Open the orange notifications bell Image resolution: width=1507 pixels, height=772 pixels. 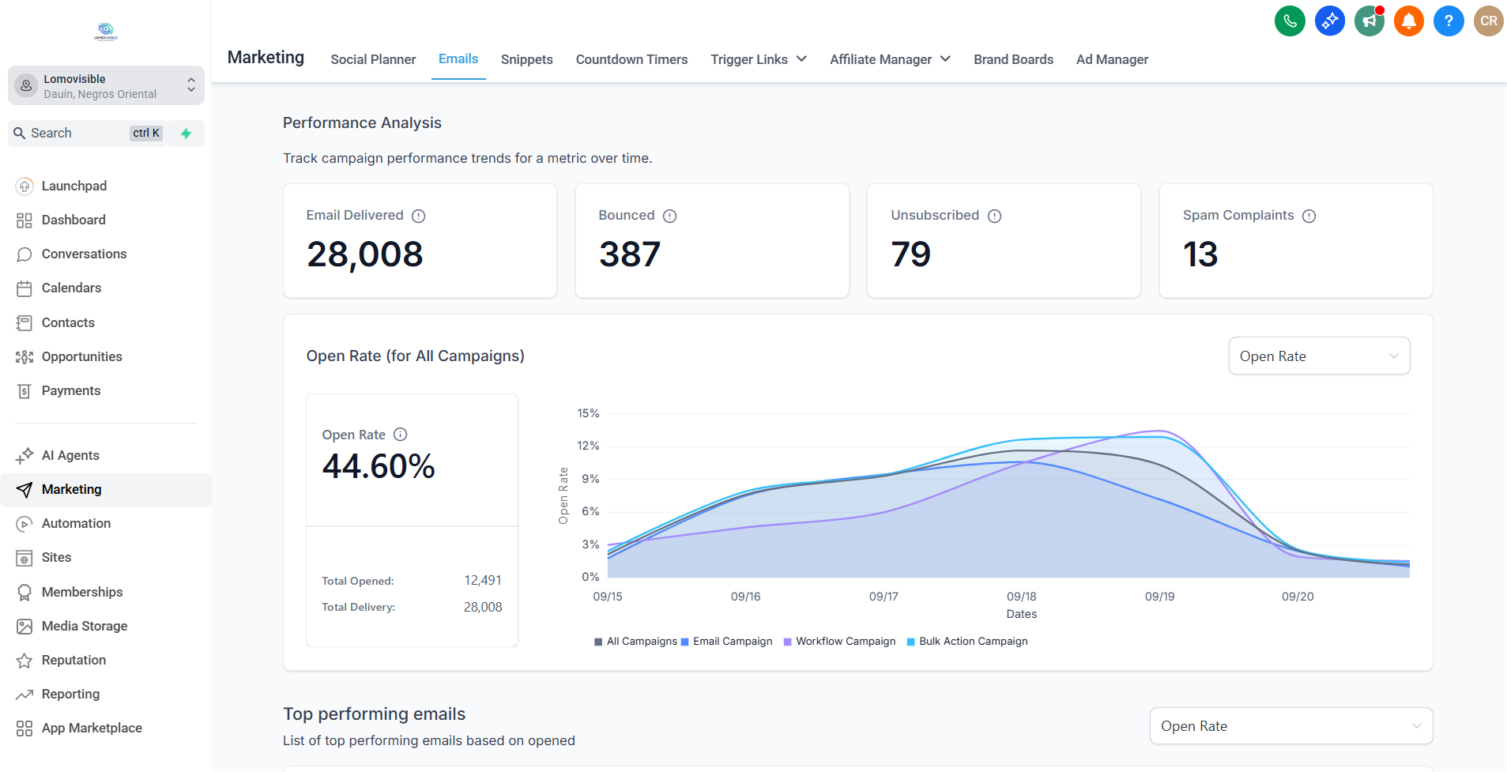(1408, 21)
